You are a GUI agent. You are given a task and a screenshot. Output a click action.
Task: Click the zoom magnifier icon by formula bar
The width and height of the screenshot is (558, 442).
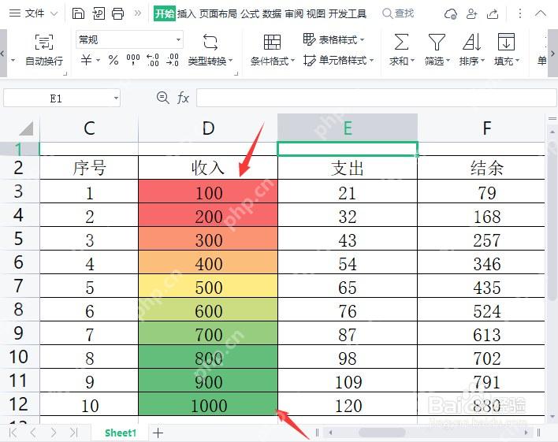162,97
